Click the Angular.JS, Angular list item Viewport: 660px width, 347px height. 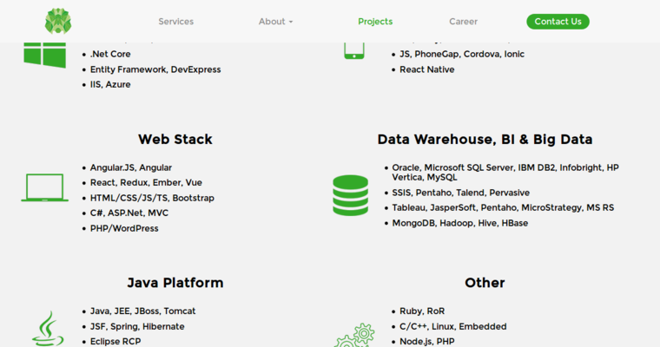(x=130, y=167)
